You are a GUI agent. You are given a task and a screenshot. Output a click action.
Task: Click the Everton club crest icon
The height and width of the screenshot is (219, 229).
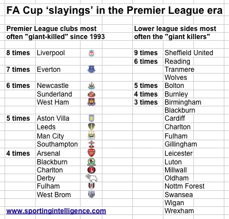pyautogui.click(x=91, y=70)
